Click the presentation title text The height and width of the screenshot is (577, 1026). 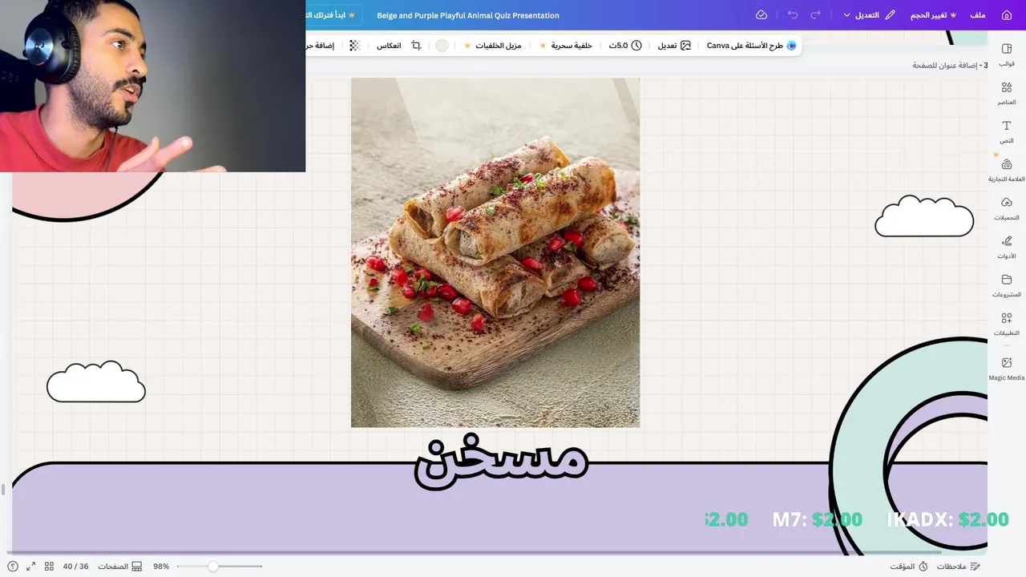pos(468,15)
